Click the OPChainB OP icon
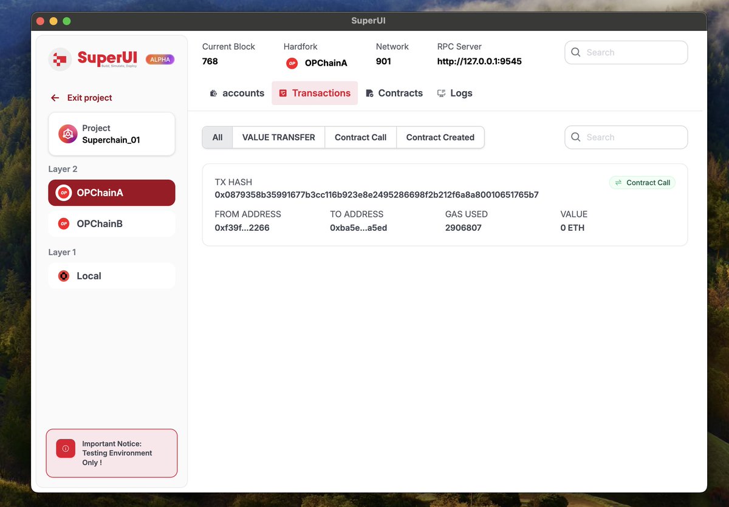Screen dimensions: 729x507 (x=64, y=224)
